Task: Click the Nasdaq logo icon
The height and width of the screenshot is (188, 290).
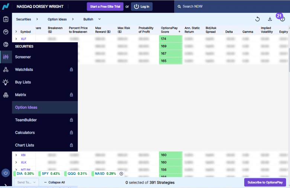Action: point(6,6)
